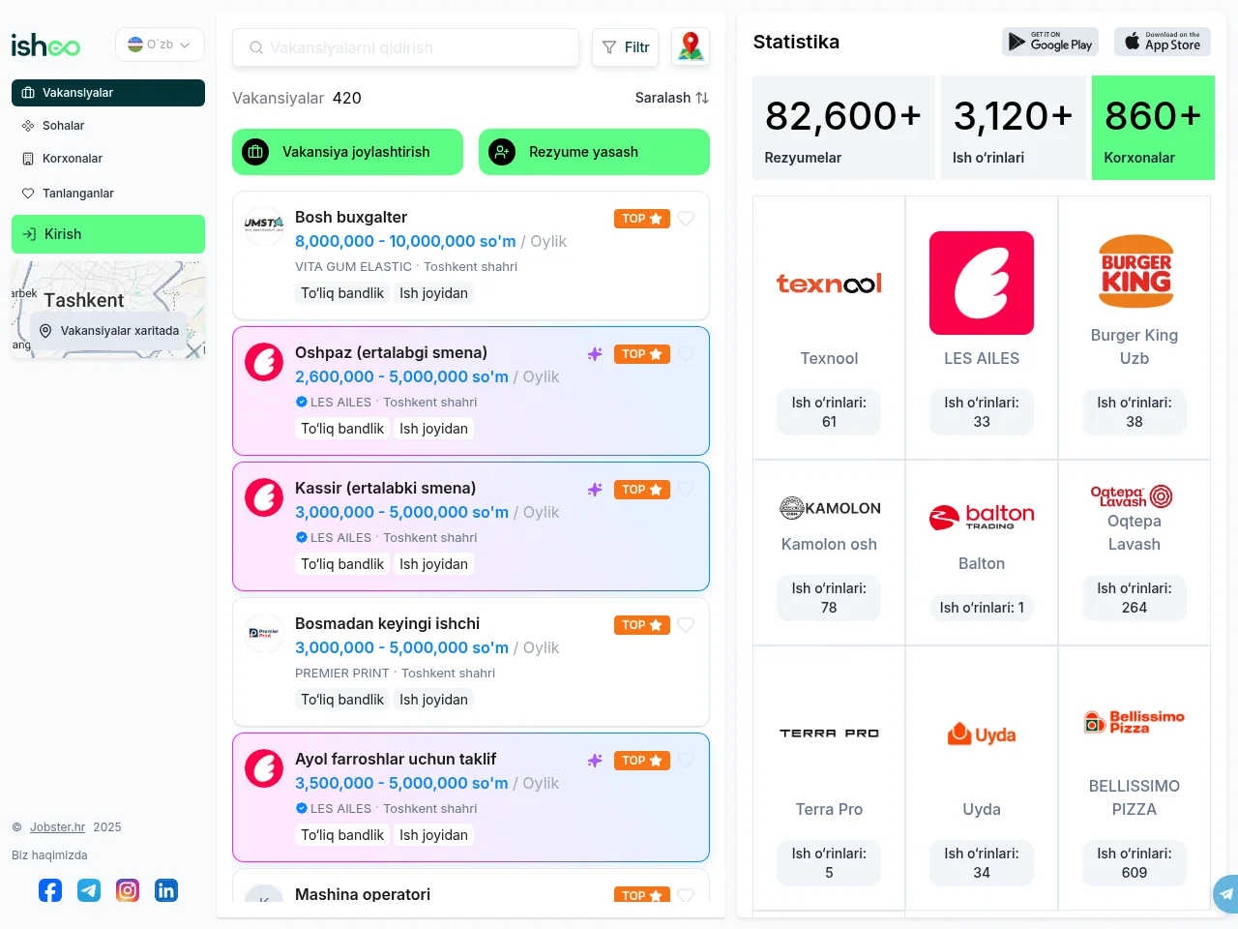Toggle favorite heart on Bosmadan keyingi ishchi

click(x=686, y=625)
